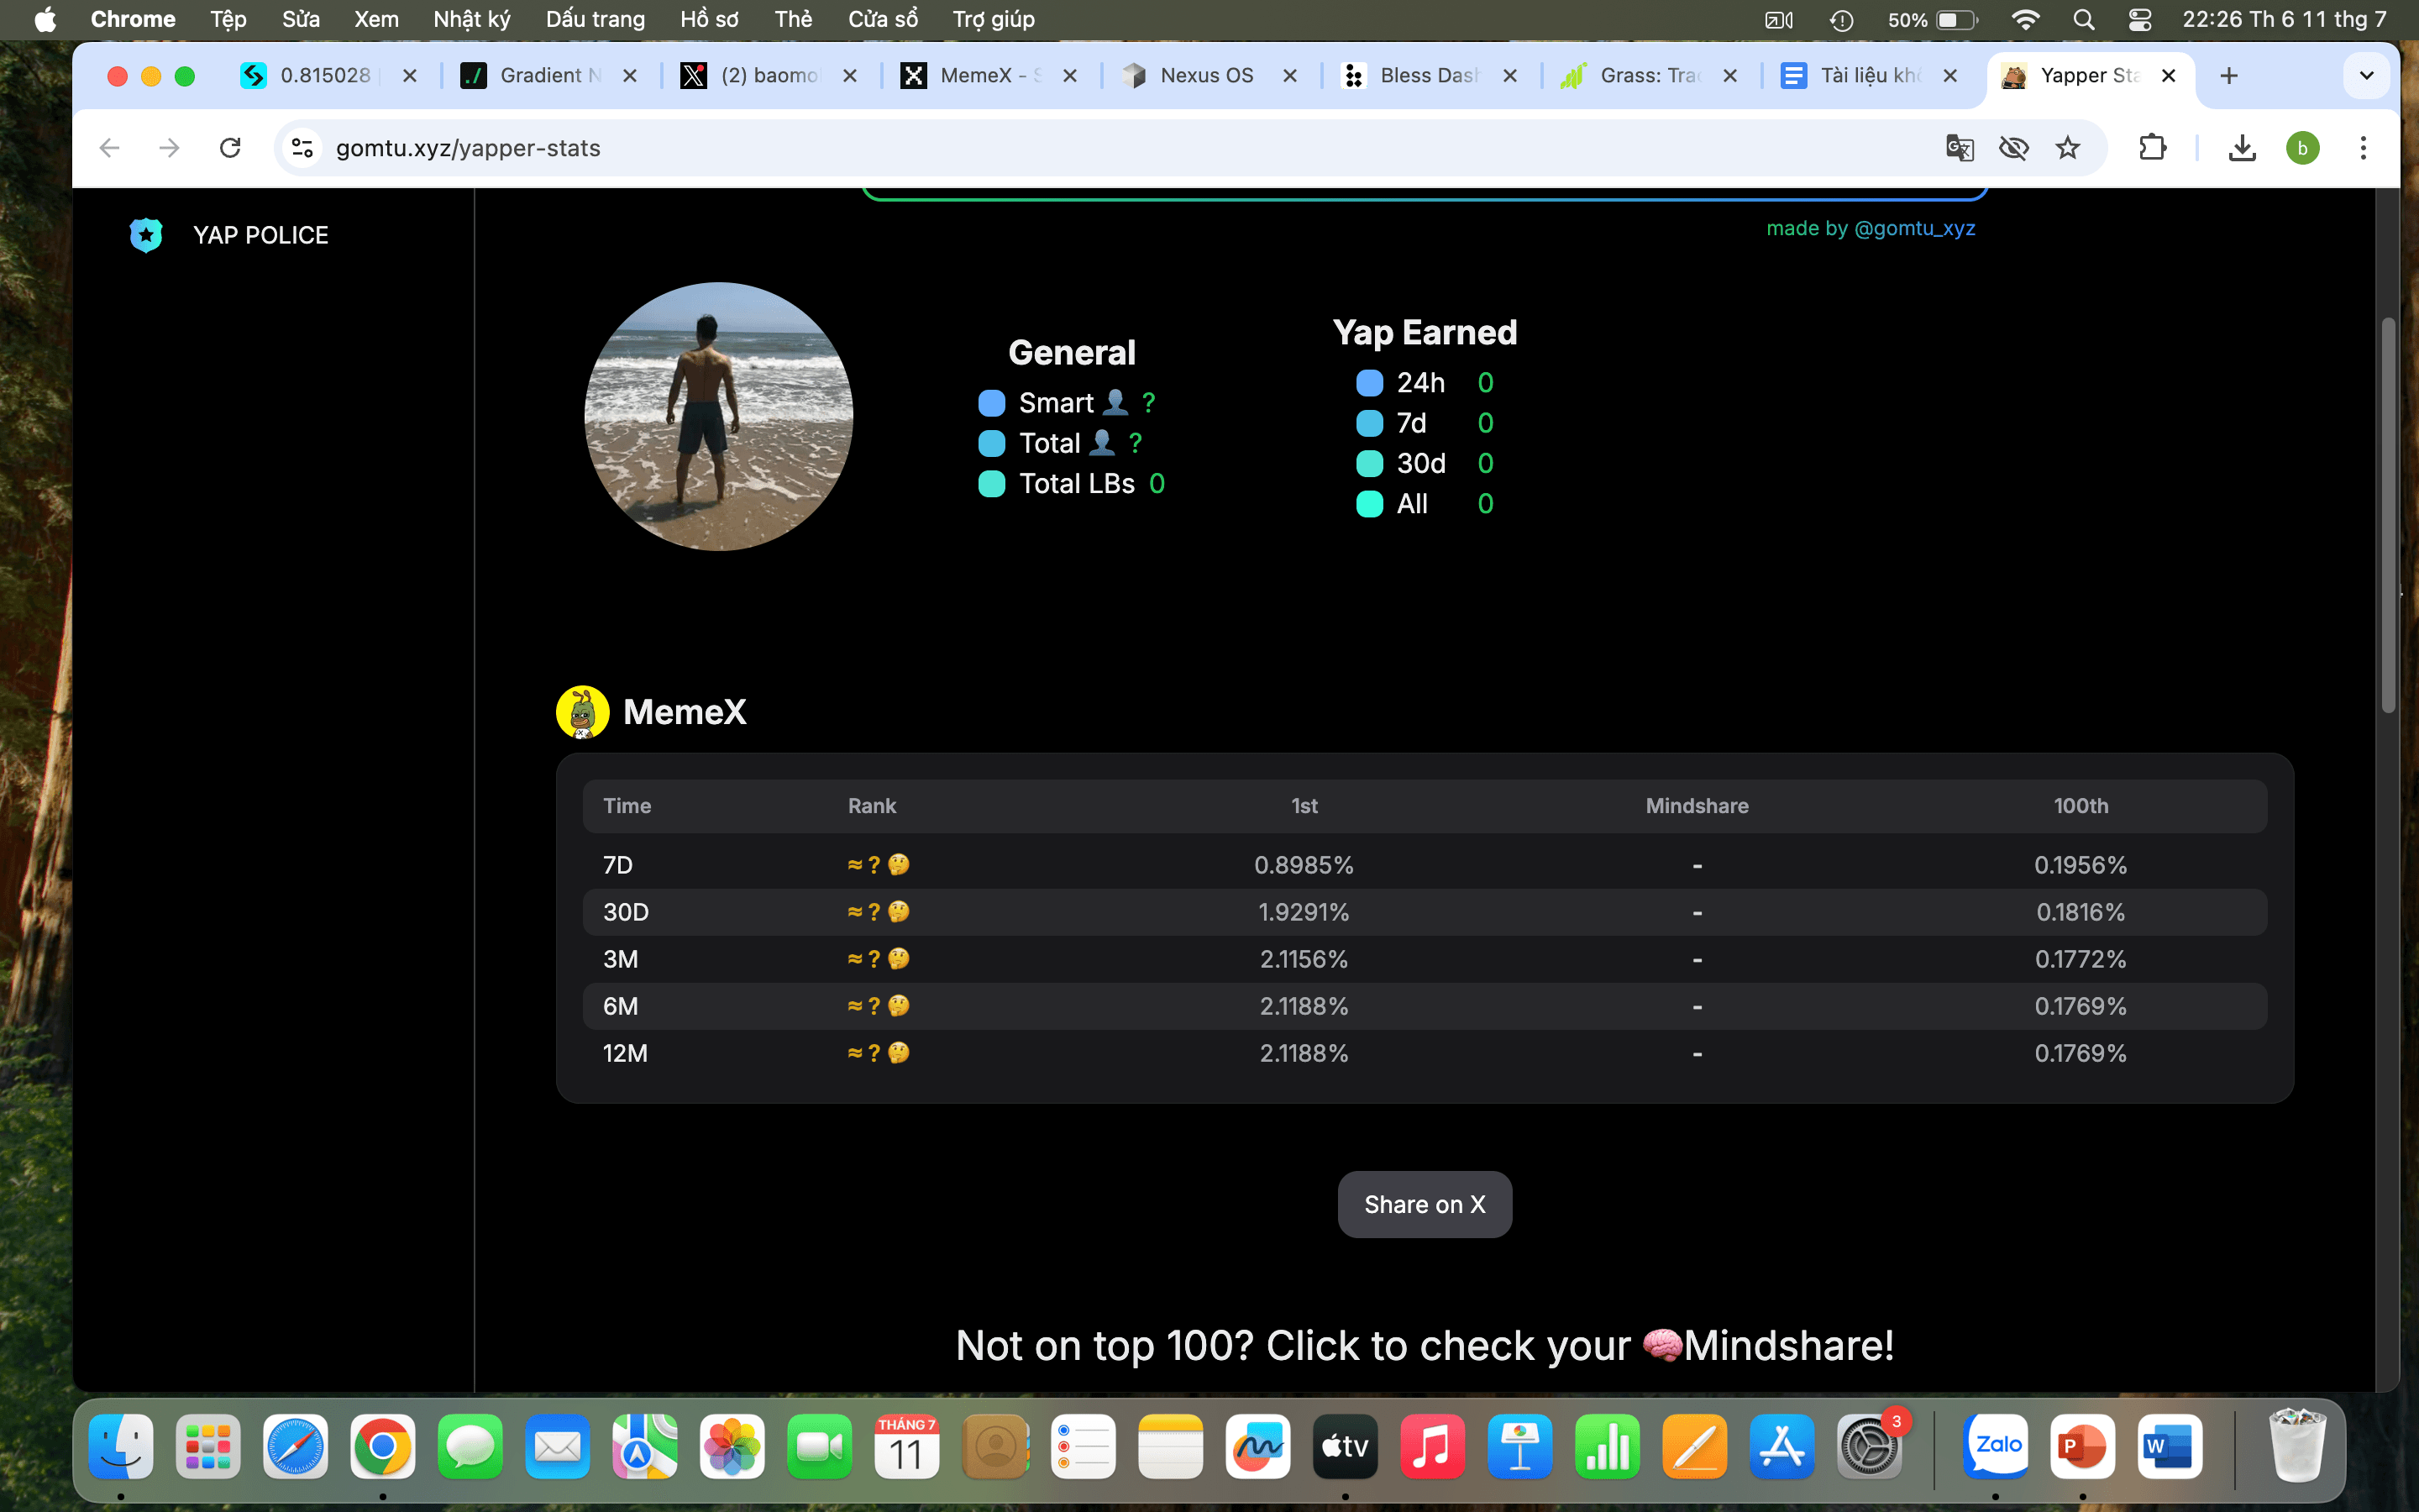Click the site information icon beside URL
This screenshot has width=2419, height=1512.
tap(302, 148)
